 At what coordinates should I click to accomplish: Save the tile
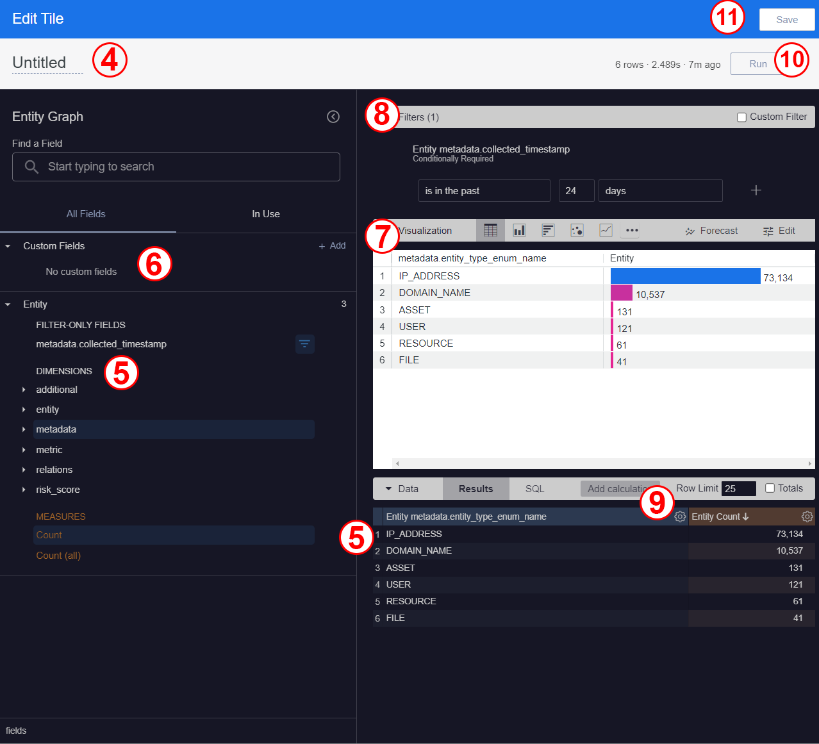pyautogui.click(x=786, y=19)
